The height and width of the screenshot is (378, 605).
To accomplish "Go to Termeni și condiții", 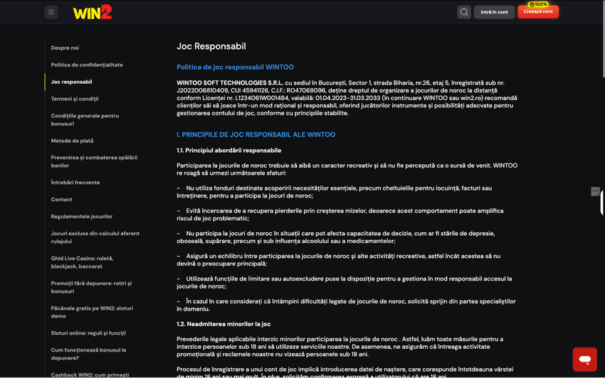I will [x=75, y=99].
